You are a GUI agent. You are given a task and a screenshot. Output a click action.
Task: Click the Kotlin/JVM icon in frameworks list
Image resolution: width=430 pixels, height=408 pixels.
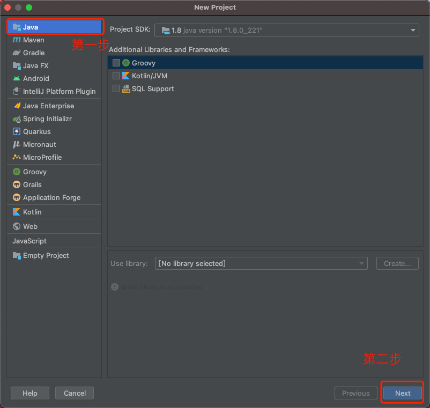(126, 76)
